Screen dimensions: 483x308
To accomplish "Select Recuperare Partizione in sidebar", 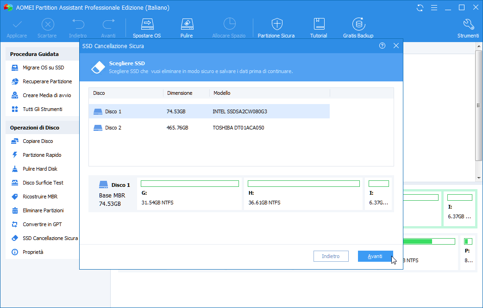I will (42, 81).
